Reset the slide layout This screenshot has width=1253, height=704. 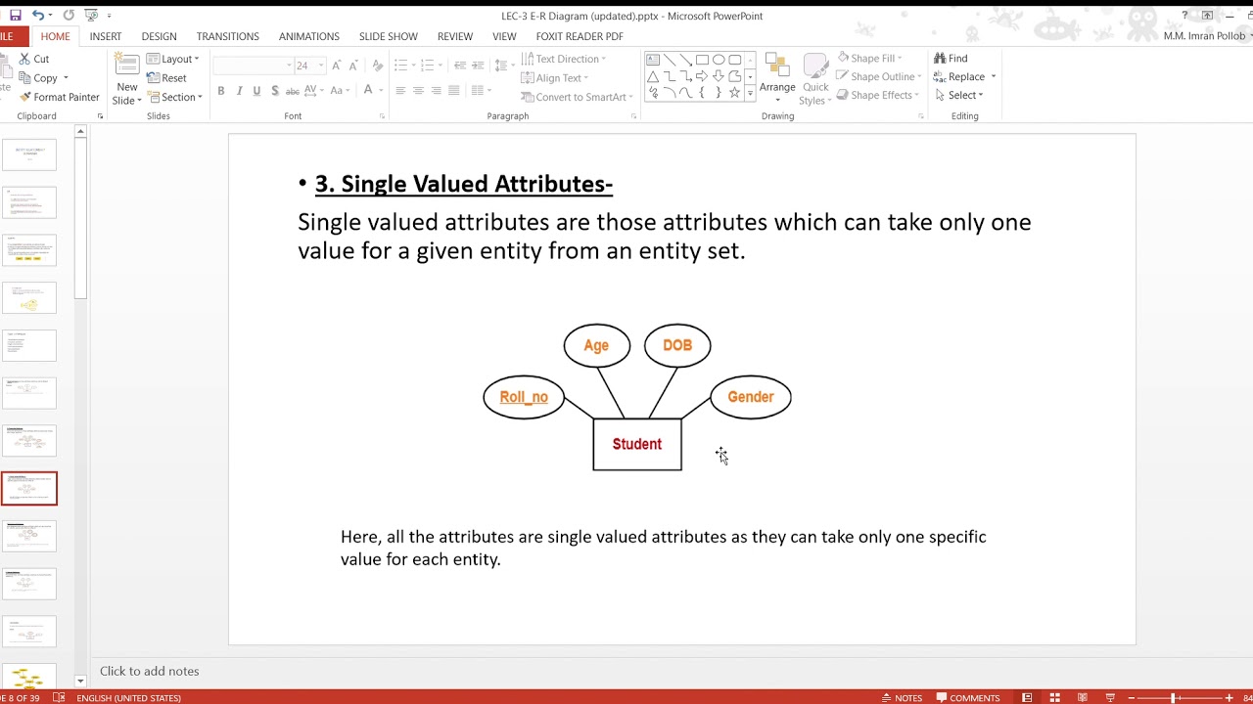point(167,78)
